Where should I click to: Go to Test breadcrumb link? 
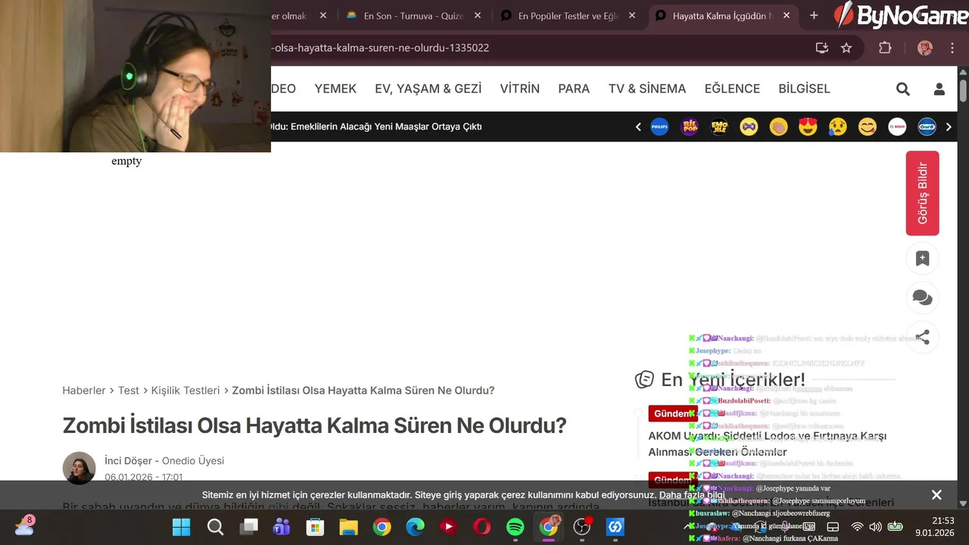(129, 391)
